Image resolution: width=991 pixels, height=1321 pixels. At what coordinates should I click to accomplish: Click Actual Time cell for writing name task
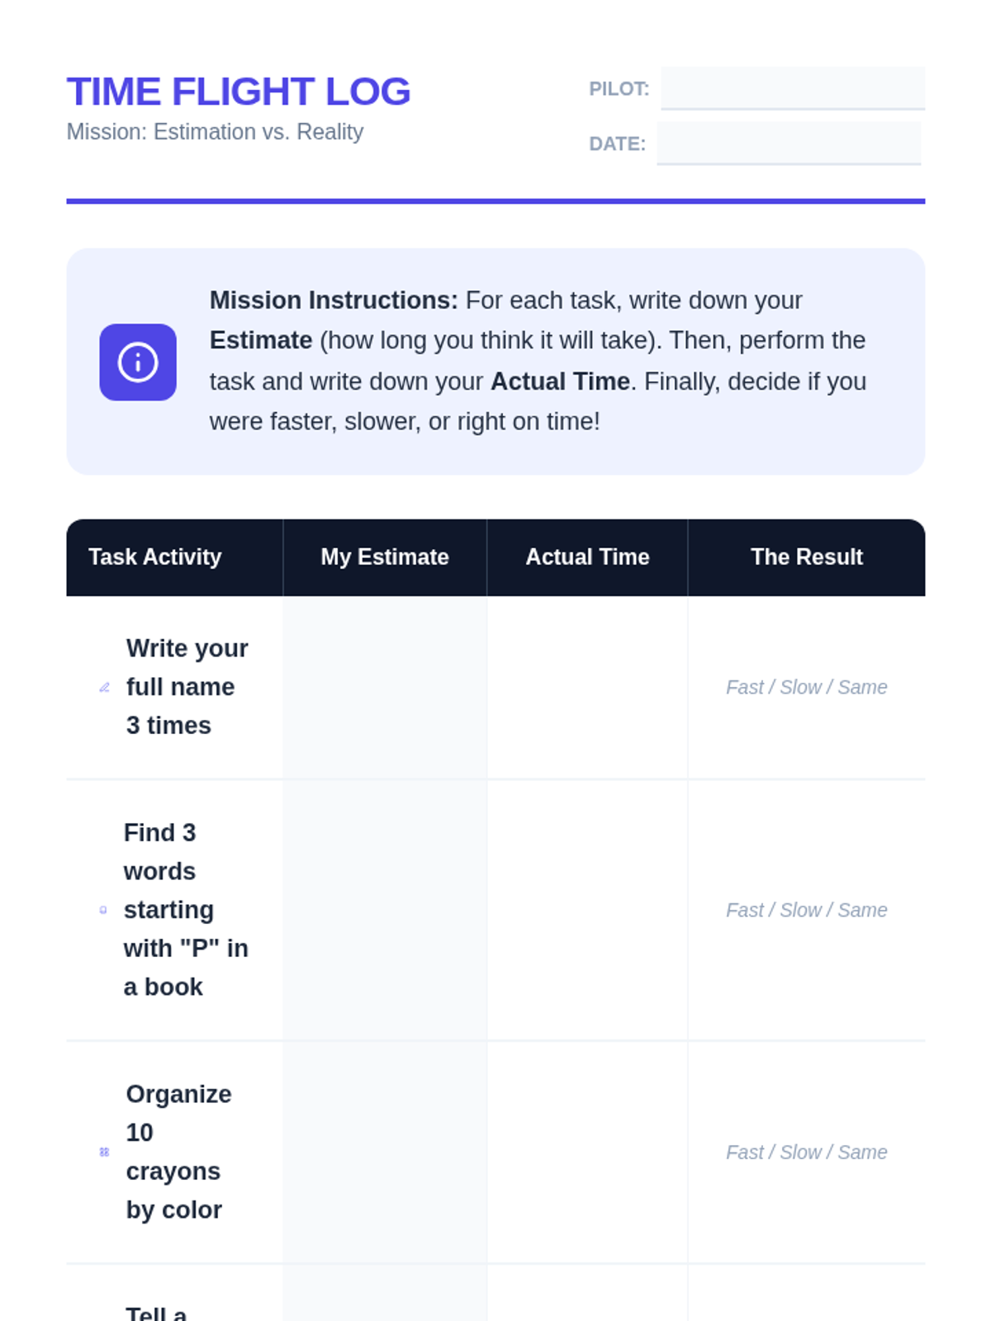click(587, 687)
